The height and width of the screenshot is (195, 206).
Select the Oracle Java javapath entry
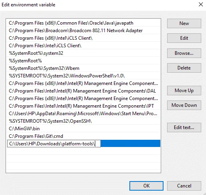[x=83, y=23]
